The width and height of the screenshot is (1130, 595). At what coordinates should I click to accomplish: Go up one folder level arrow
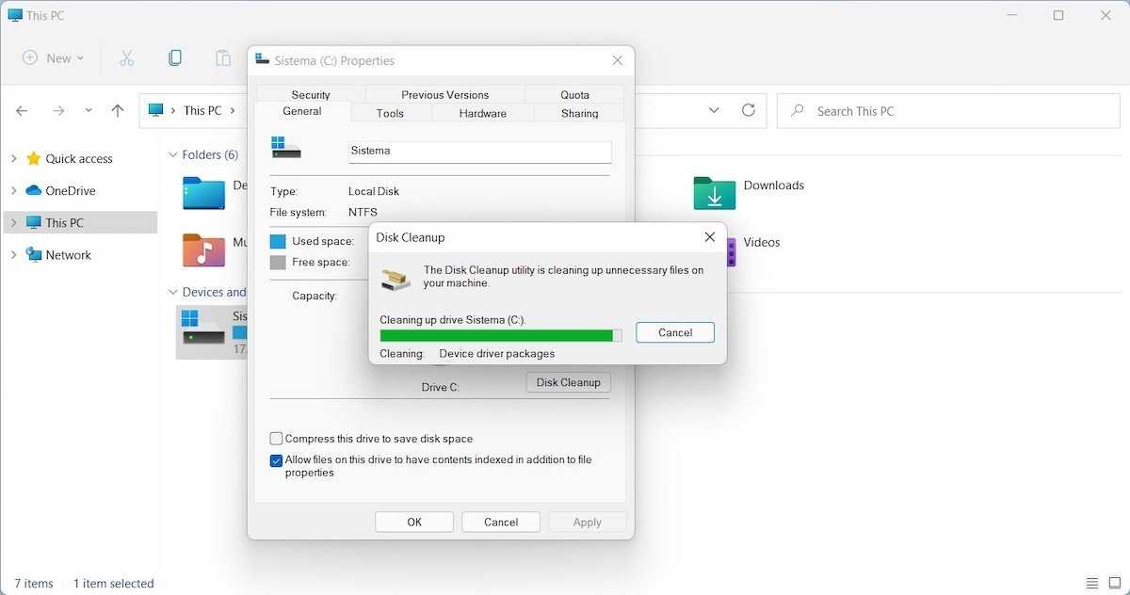point(118,111)
